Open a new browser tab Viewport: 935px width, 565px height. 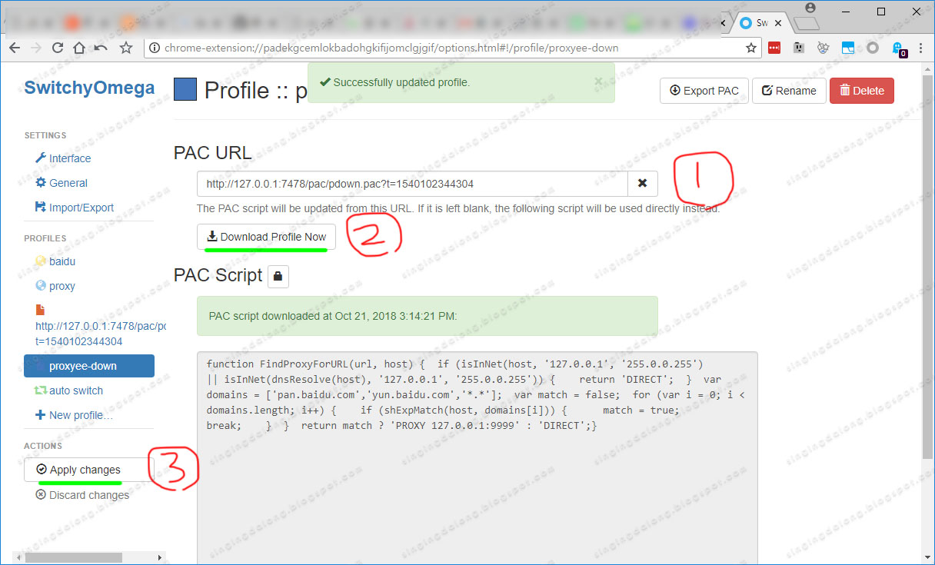coord(808,23)
